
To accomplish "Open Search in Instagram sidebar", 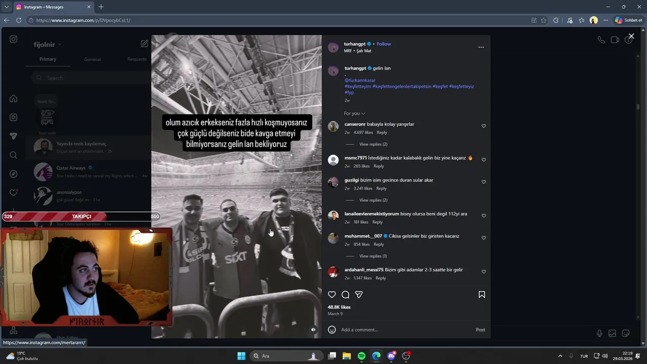I will 14,155.
